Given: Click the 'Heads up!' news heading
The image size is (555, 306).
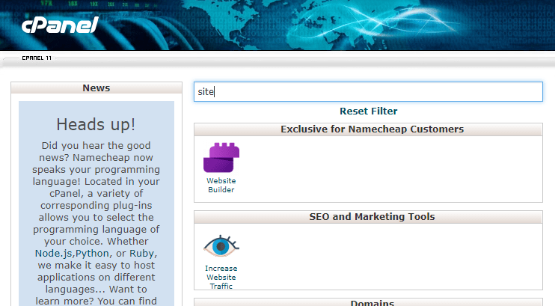Looking at the screenshot, I should (x=96, y=125).
